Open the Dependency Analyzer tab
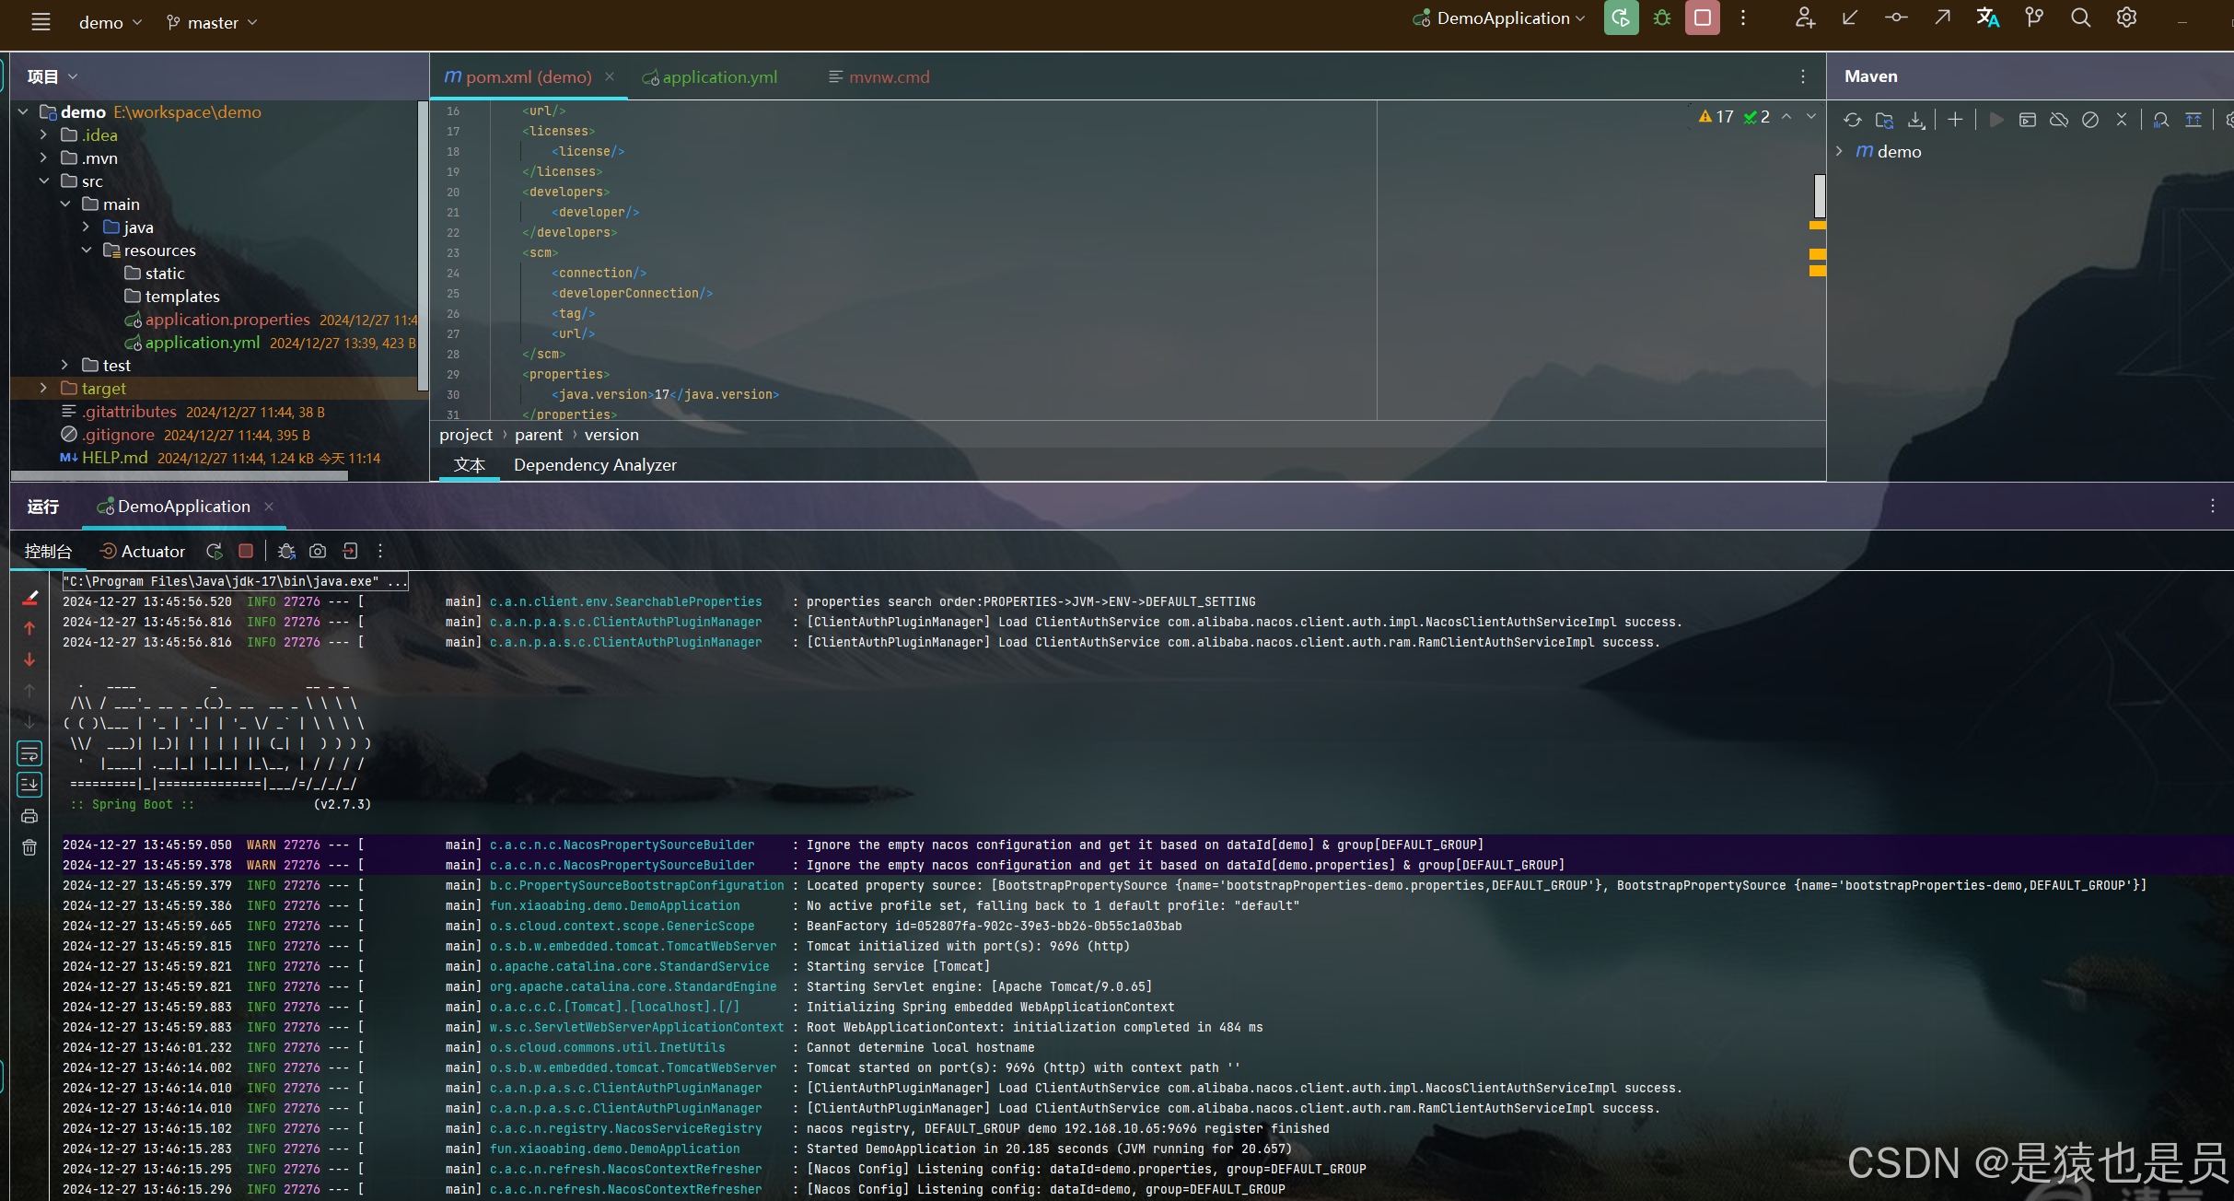 [595, 465]
